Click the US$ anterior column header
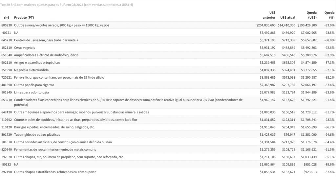The width and height of the screenshot is (336, 177). [269, 15]
